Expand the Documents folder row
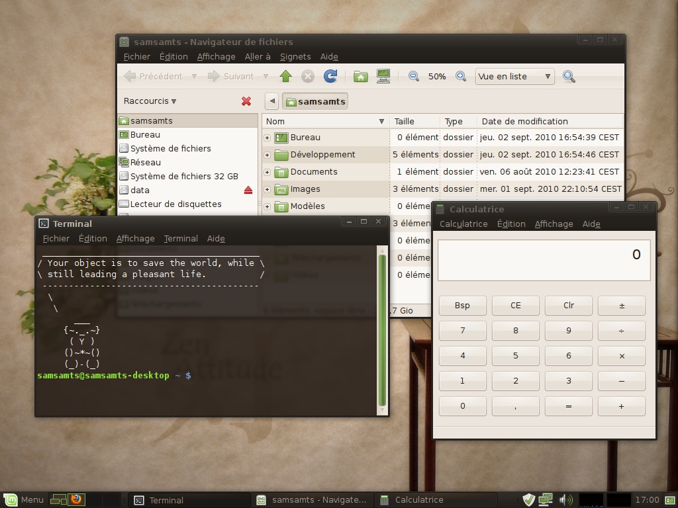 (267, 173)
